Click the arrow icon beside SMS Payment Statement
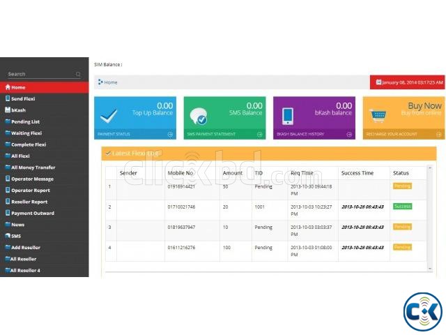446x335 pixels. (260, 134)
